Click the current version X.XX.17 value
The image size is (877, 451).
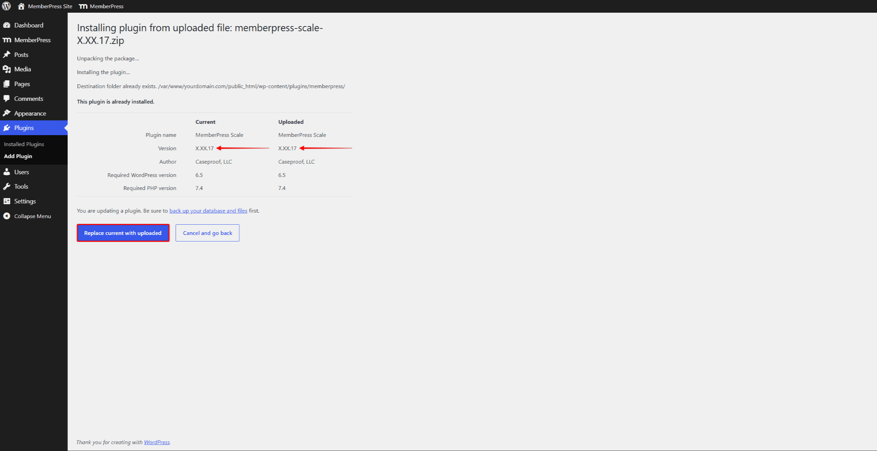click(204, 148)
